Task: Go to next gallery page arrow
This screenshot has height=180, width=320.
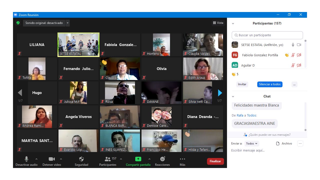Action: click(x=220, y=93)
